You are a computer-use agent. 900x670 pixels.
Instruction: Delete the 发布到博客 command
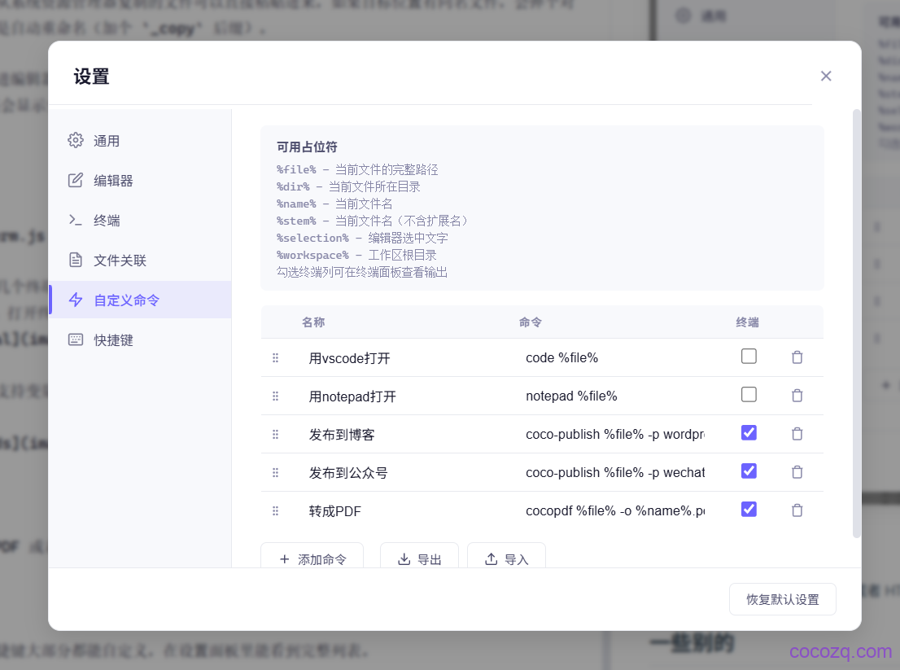(797, 433)
